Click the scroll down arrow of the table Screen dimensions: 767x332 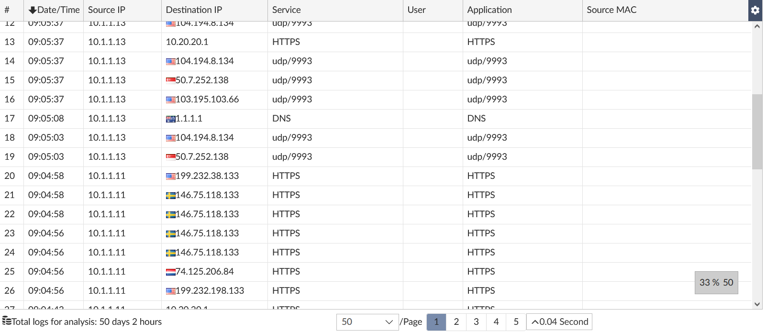click(757, 304)
